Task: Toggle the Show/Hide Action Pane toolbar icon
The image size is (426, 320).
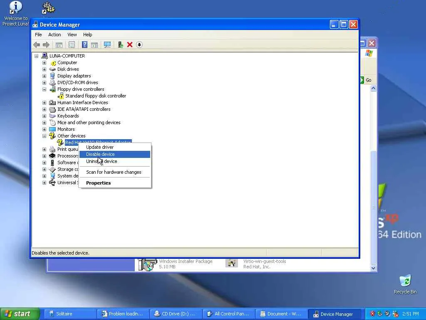Action: 94,45
